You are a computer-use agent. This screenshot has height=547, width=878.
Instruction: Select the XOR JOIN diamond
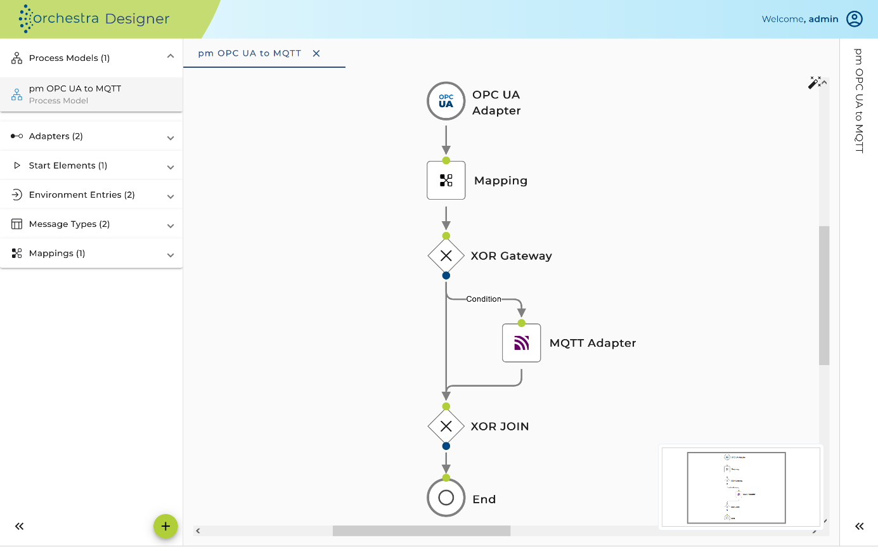[x=446, y=427]
